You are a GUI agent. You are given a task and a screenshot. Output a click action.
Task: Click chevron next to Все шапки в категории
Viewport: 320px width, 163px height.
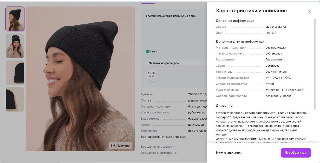point(175,153)
